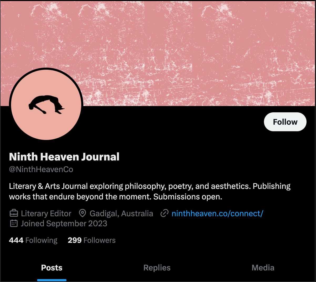This screenshot has height=282, width=316.
Task: Click the Follow button
Action: click(285, 122)
